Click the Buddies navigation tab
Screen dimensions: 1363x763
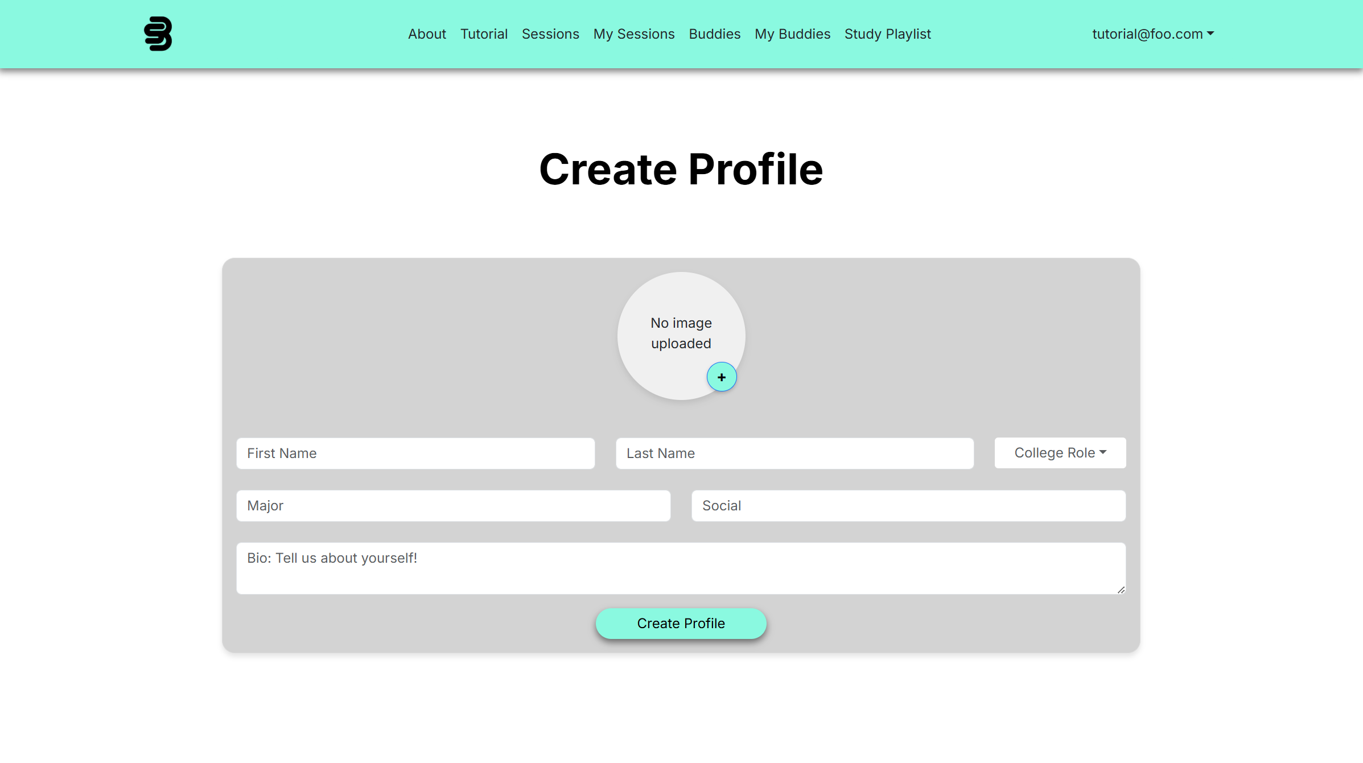coord(714,34)
